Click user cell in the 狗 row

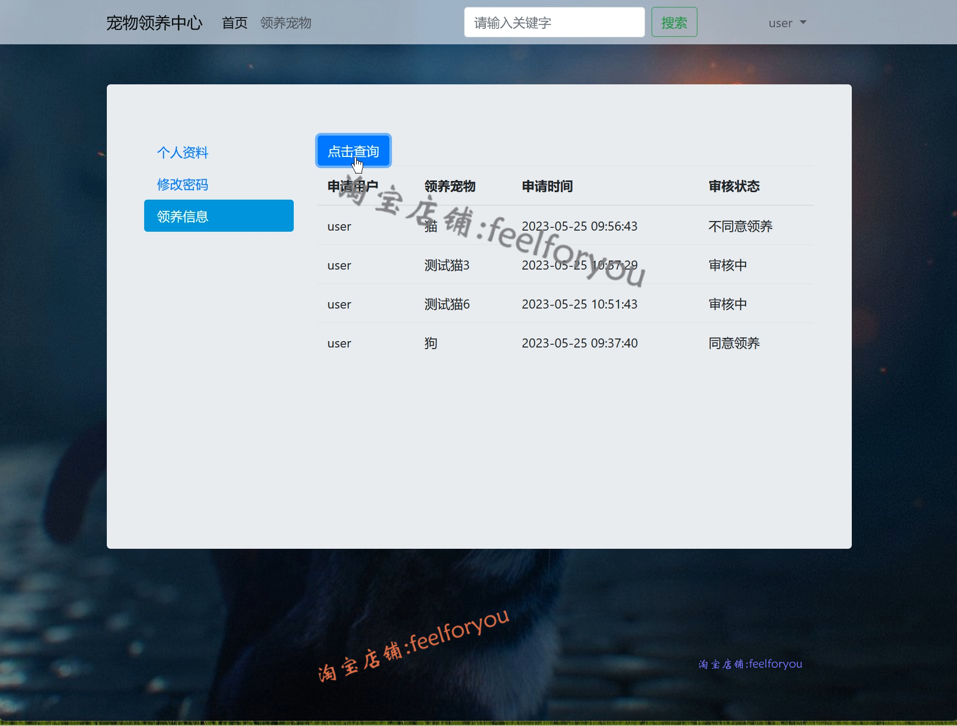point(339,344)
